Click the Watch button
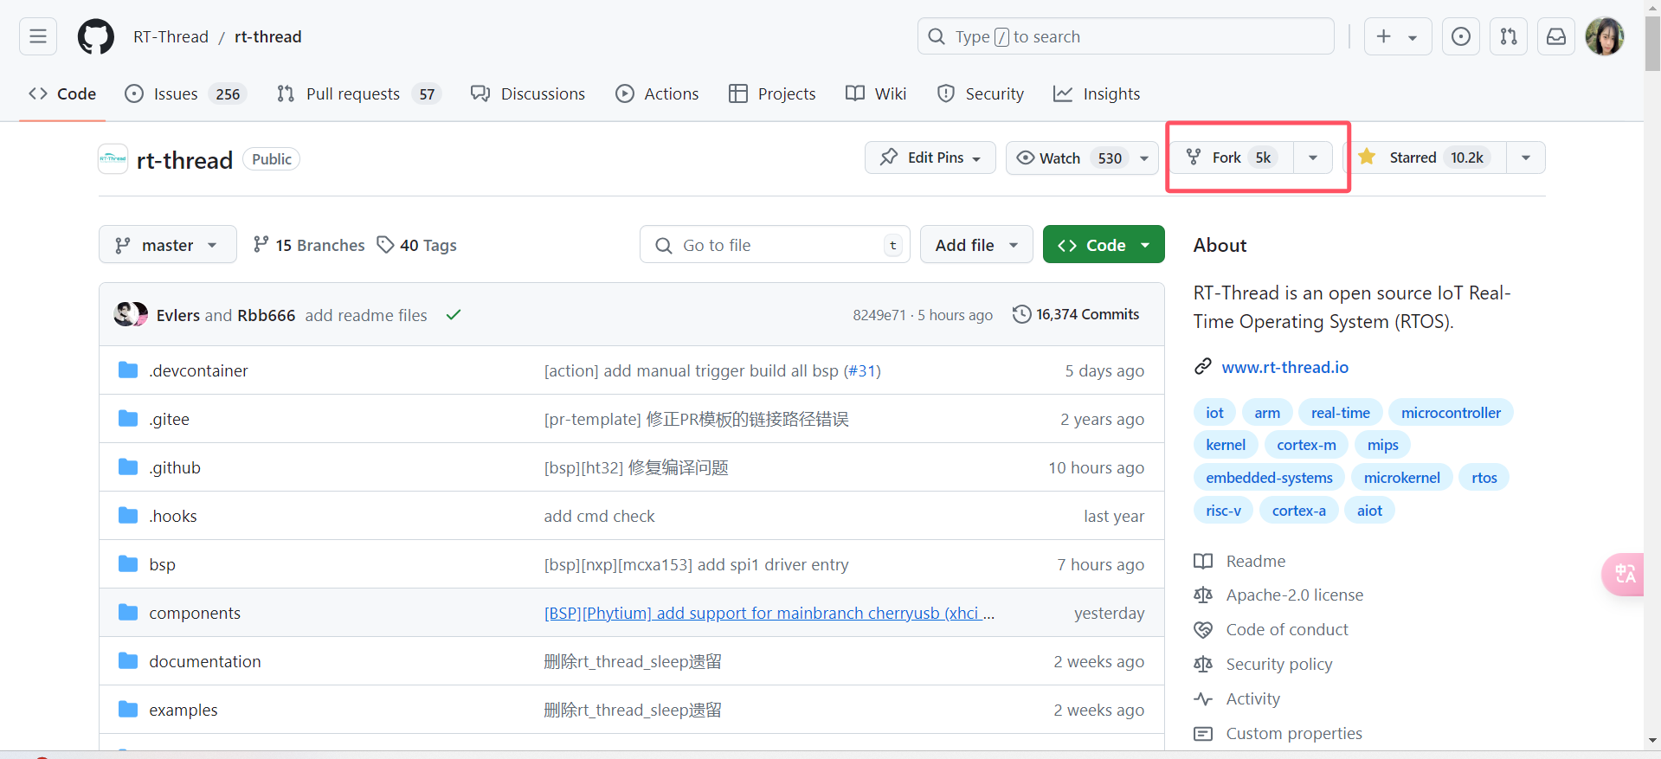 coord(1069,158)
